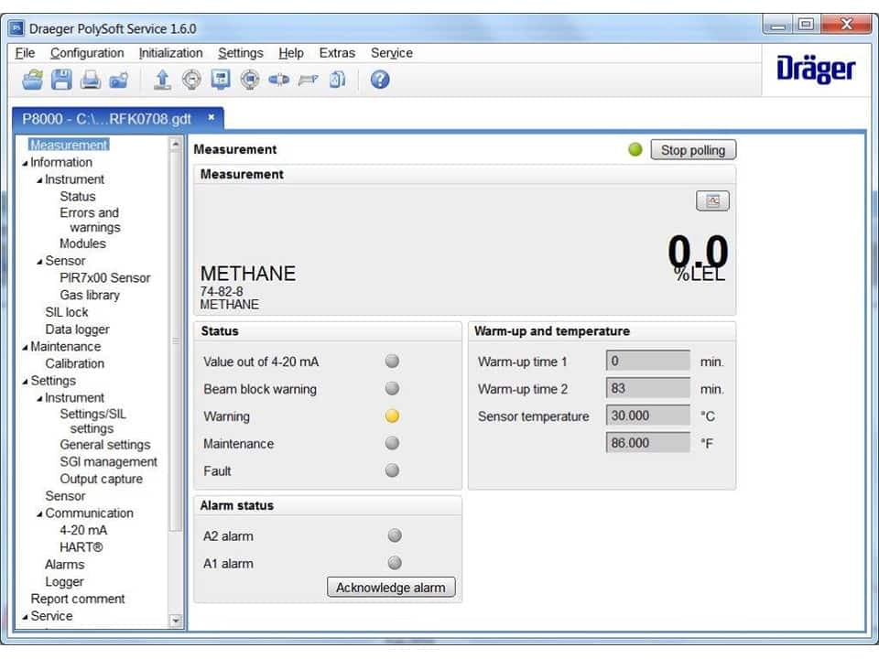Click the green polling status indicator

[x=636, y=149]
